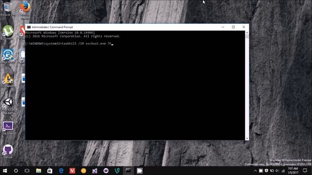Launch Microsoft Edge from the taskbar
The image size is (312, 175).
[61, 171]
